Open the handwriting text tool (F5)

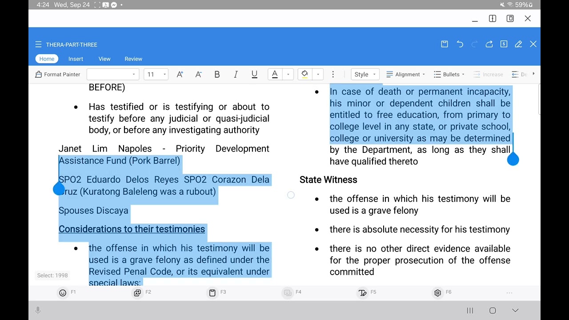click(363, 292)
